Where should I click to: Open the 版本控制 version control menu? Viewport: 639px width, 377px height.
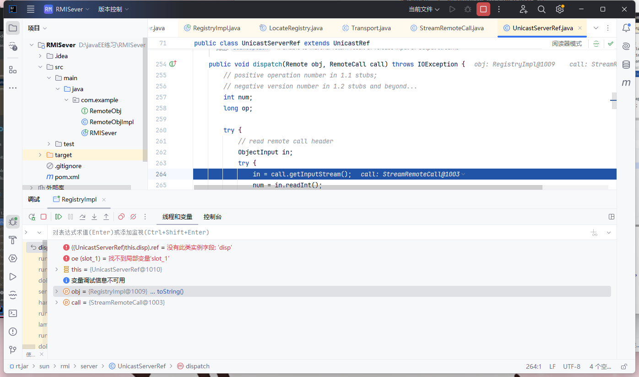point(114,9)
